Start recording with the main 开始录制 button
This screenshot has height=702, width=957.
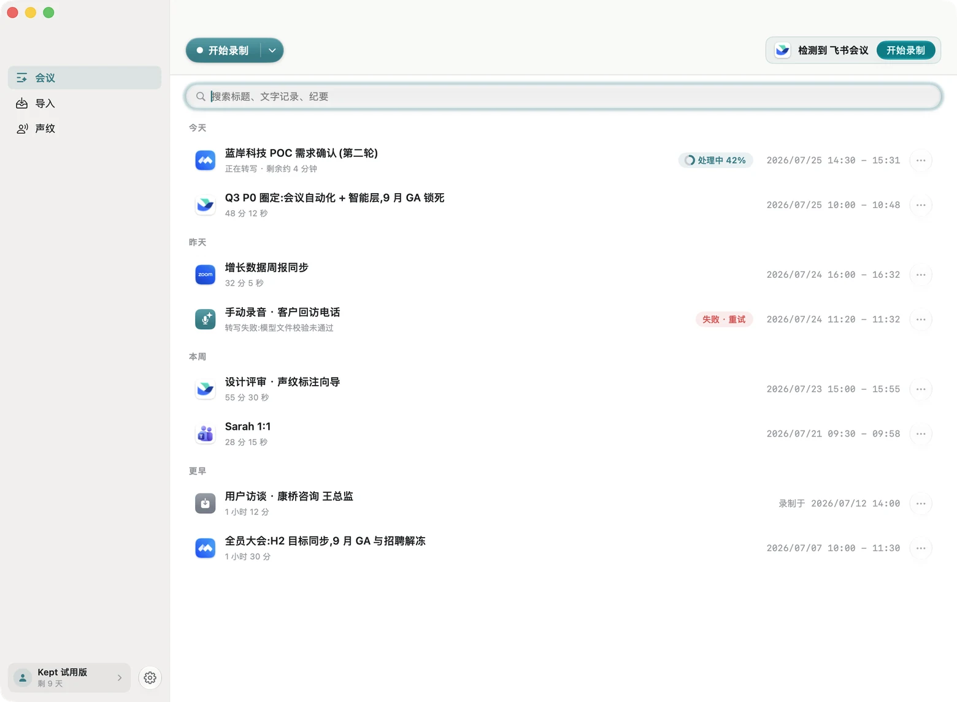pyautogui.click(x=223, y=50)
